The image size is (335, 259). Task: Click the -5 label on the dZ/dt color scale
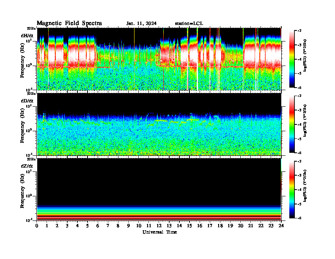click(x=299, y=204)
